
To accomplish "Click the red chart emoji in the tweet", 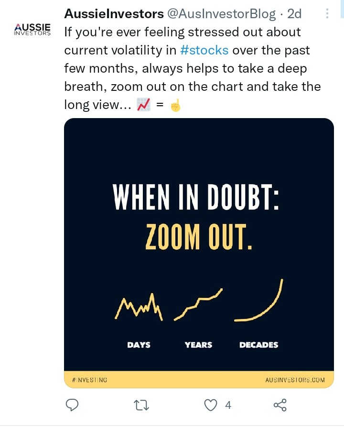I will 144,105.
